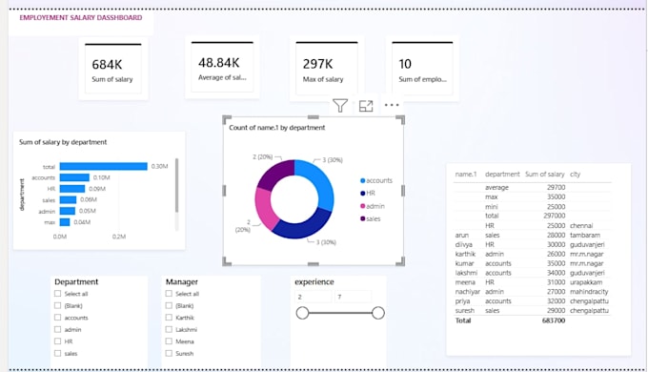This screenshot has height=372, width=648.
Task: Sort table by name.1 column header
Action: [466, 175]
